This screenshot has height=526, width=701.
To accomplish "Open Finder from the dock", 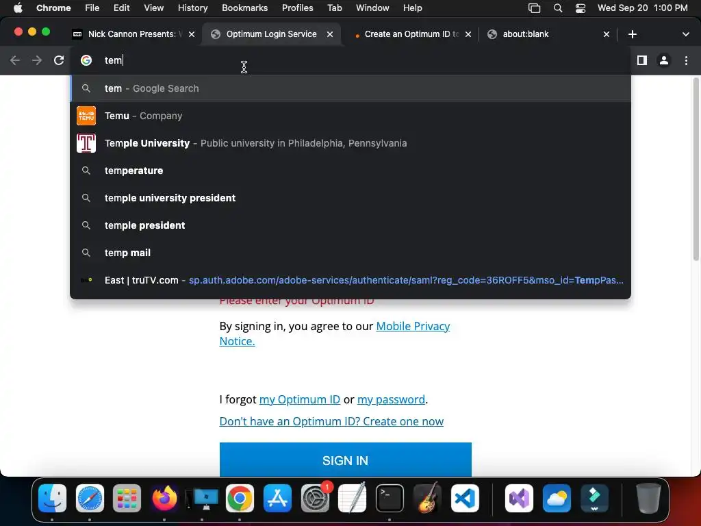I will 52,498.
